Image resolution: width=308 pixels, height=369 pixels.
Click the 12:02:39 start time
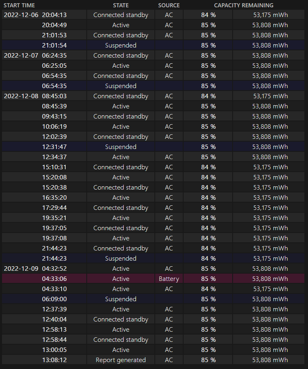coord(54,136)
